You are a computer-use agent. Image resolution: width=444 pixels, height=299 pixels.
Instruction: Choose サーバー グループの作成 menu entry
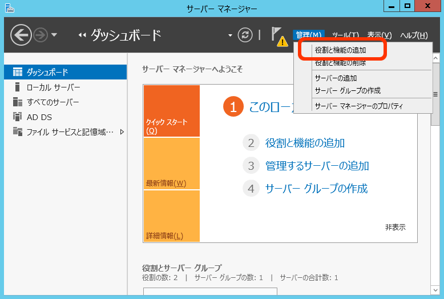pyautogui.click(x=348, y=91)
